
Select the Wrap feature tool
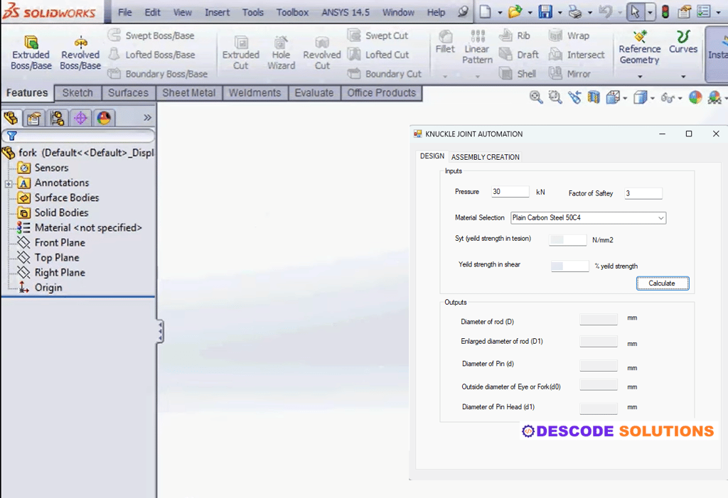(569, 36)
